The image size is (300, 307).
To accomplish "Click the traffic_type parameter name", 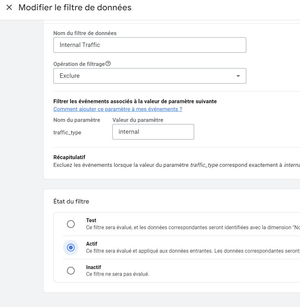I will [67, 132].
